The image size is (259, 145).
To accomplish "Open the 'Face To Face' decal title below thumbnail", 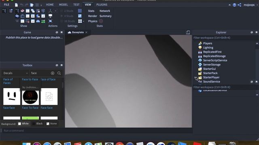I will 30,108.
